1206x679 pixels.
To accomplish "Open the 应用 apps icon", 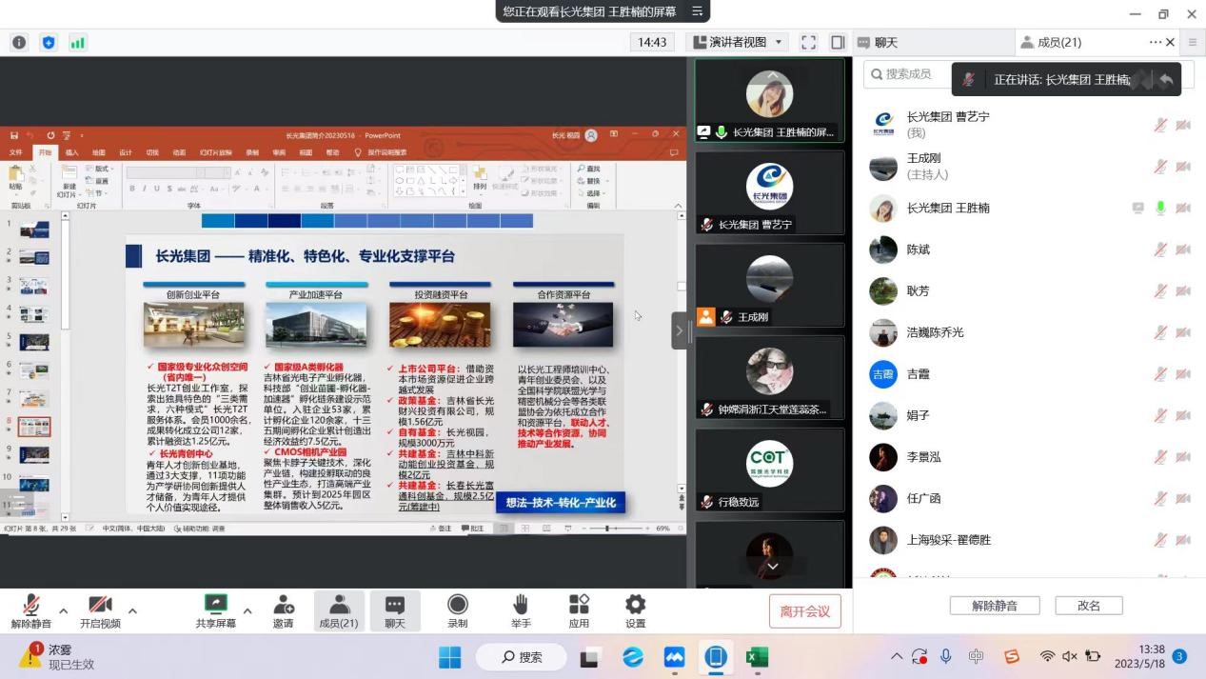I will point(579,610).
